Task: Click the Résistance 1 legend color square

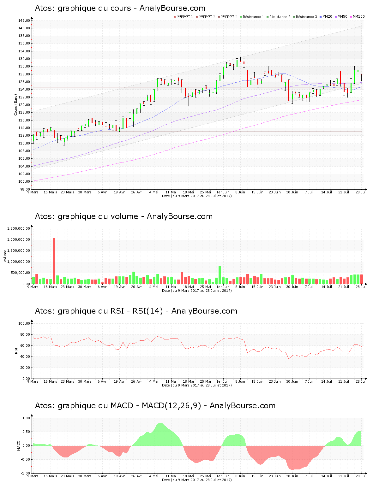Action: click(x=241, y=16)
